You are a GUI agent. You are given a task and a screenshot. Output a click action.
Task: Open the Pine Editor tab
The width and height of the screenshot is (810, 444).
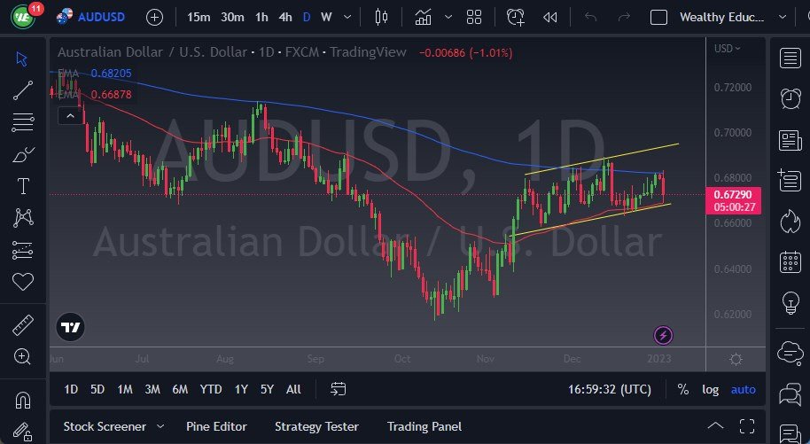pyautogui.click(x=216, y=426)
